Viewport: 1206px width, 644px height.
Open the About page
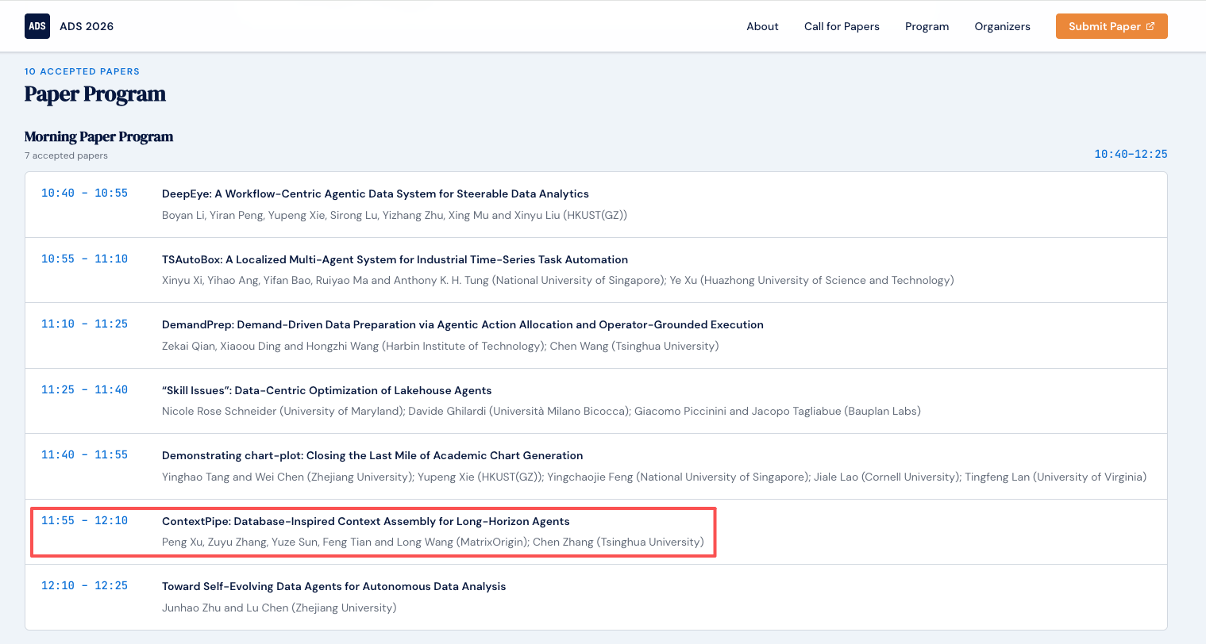click(762, 26)
